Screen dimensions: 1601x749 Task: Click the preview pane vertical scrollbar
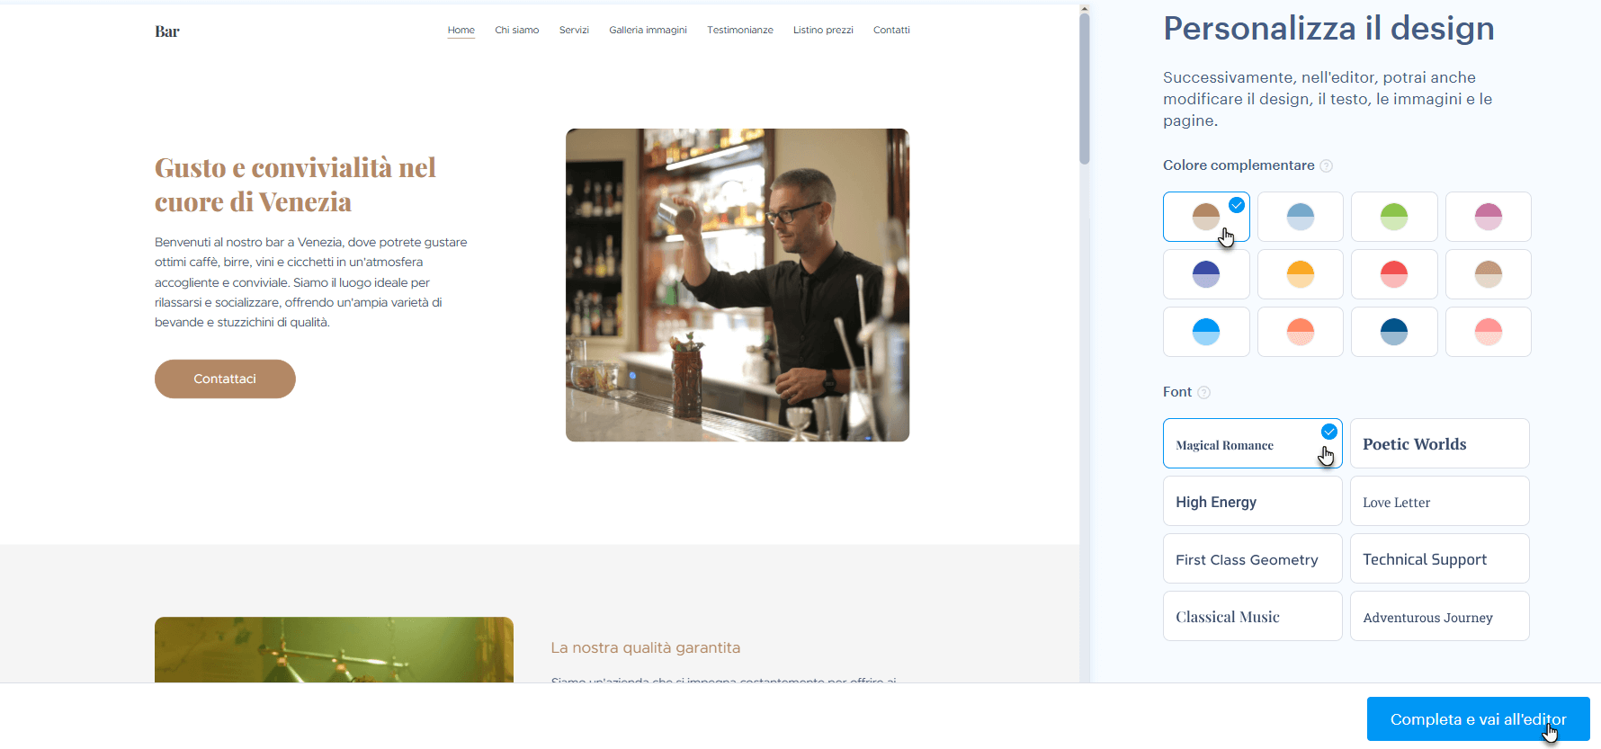click(x=1085, y=88)
